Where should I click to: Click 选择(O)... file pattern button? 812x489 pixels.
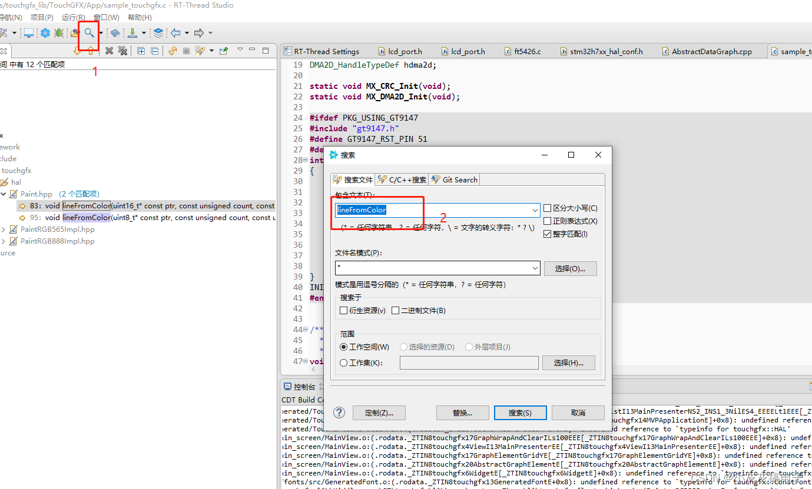(569, 268)
